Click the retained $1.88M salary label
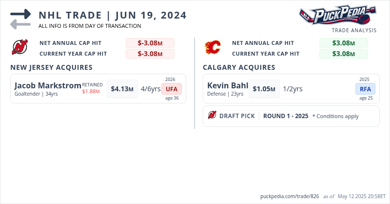390x204 pixels. click(x=91, y=91)
